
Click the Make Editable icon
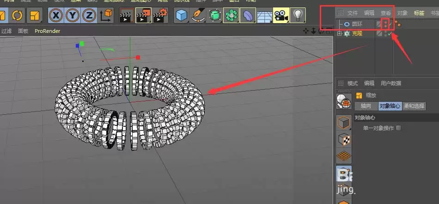coord(344,101)
